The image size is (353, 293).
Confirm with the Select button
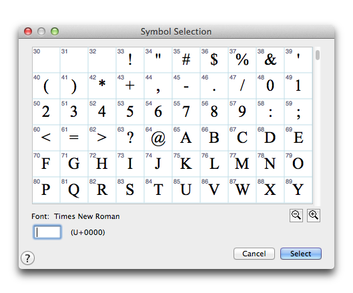(x=301, y=254)
